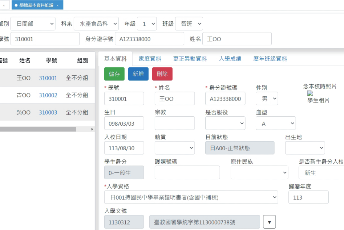344x230 pixels.
Task: Click the 宗教 input field
Action: tap(175, 124)
